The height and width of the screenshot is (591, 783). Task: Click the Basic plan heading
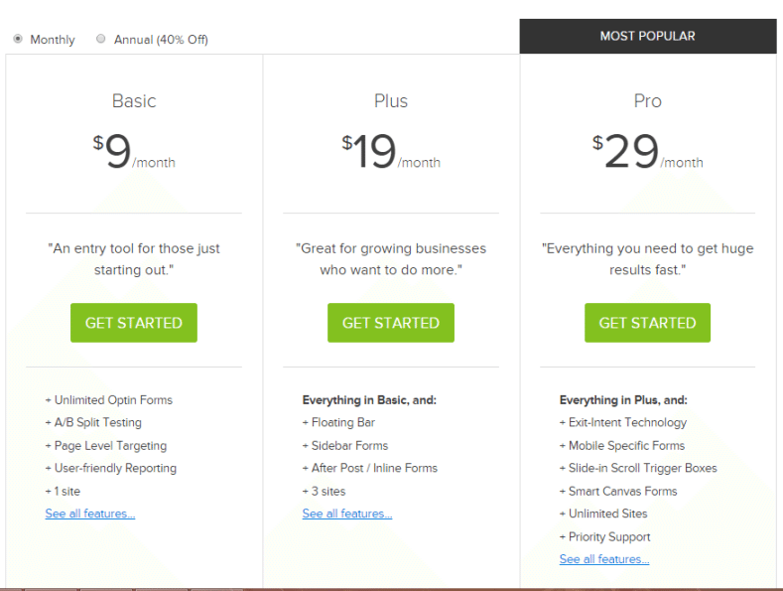(x=134, y=101)
